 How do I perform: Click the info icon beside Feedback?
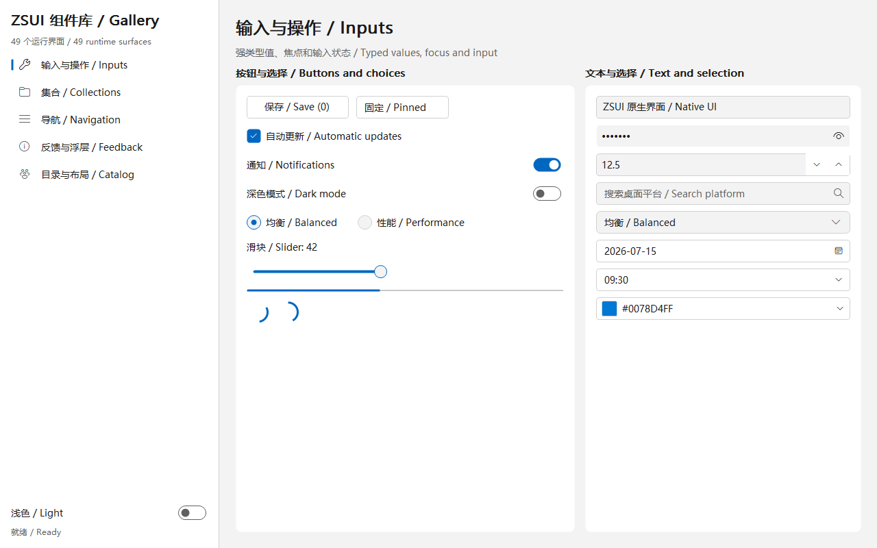[x=25, y=147]
